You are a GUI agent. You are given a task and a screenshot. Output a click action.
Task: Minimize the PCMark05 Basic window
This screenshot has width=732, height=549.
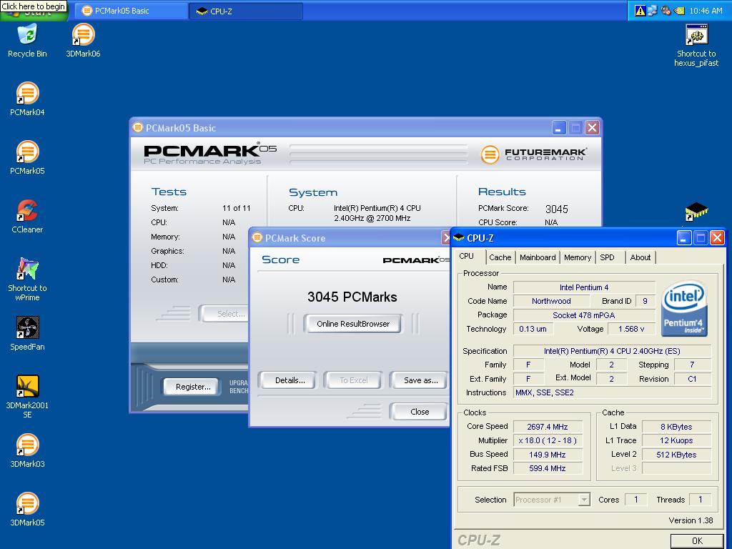[x=559, y=127]
